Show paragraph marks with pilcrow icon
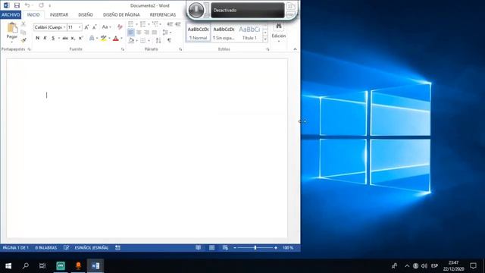The width and height of the screenshot is (485, 273). tap(169, 40)
